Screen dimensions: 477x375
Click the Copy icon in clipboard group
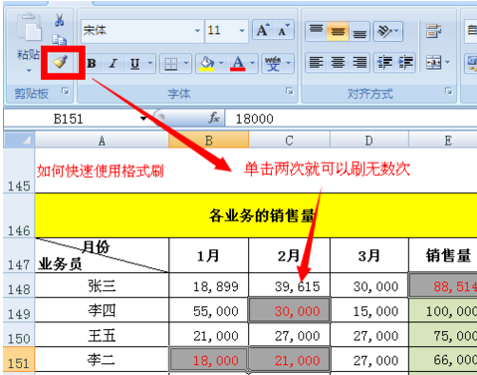[60, 41]
